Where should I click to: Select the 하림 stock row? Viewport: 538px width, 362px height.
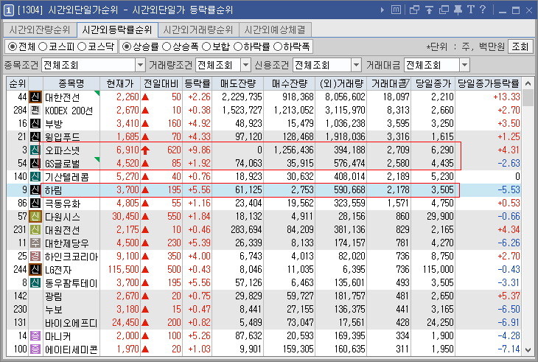point(264,190)
